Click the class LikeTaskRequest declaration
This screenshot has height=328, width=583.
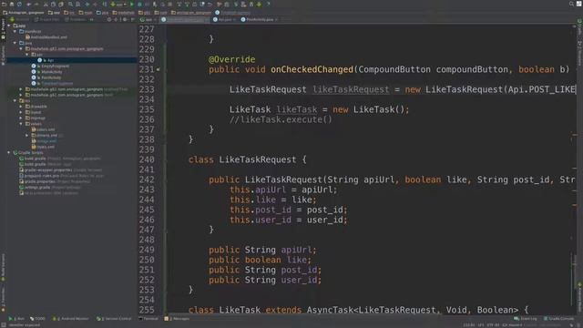(247, 160)
